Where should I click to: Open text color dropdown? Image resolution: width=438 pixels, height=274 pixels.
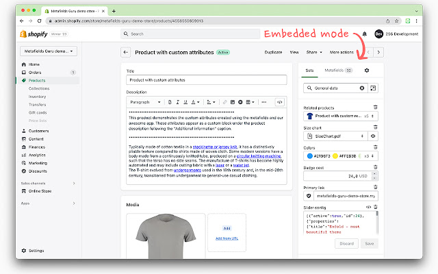click(195, 102)
